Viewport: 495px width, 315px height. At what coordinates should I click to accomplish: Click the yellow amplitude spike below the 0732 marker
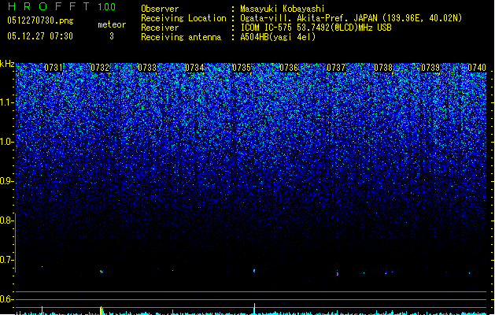[101, 310]
